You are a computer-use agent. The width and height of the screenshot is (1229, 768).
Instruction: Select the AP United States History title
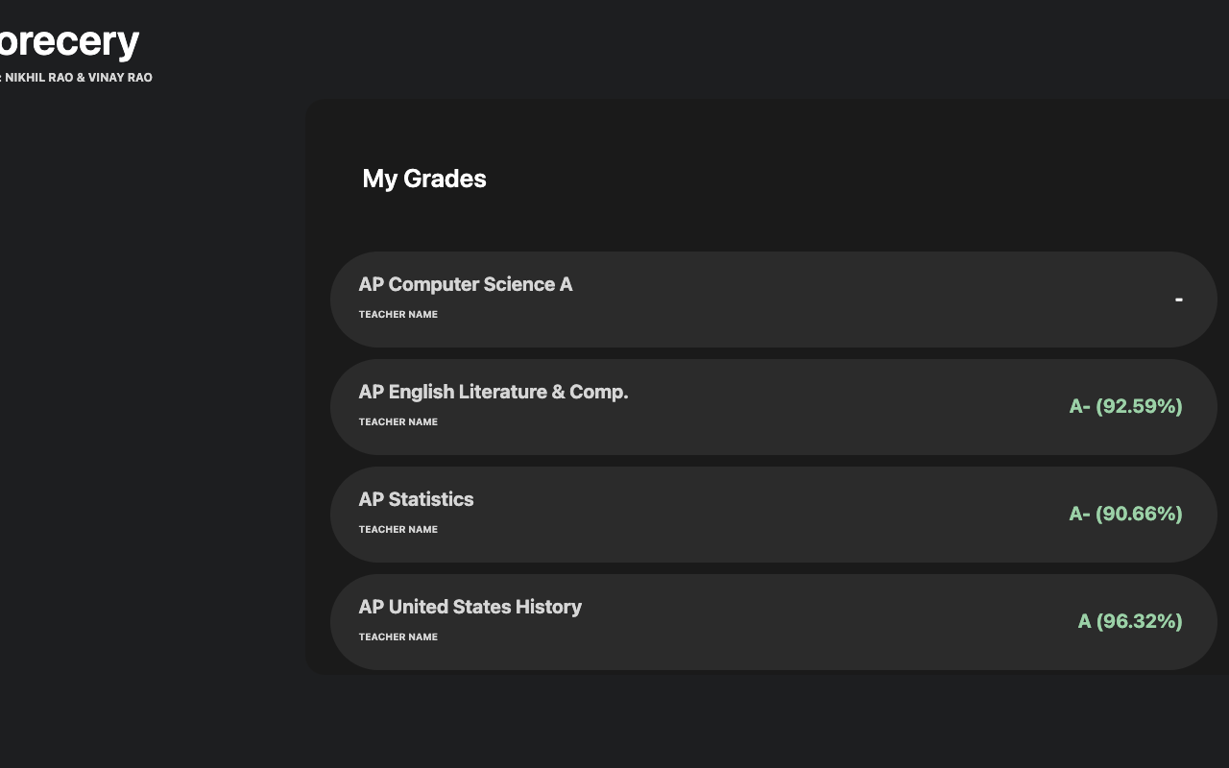pos(470,607)
